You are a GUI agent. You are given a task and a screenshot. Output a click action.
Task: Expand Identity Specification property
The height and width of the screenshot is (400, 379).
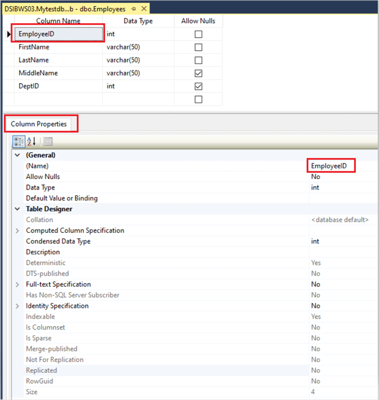(17, 306)
